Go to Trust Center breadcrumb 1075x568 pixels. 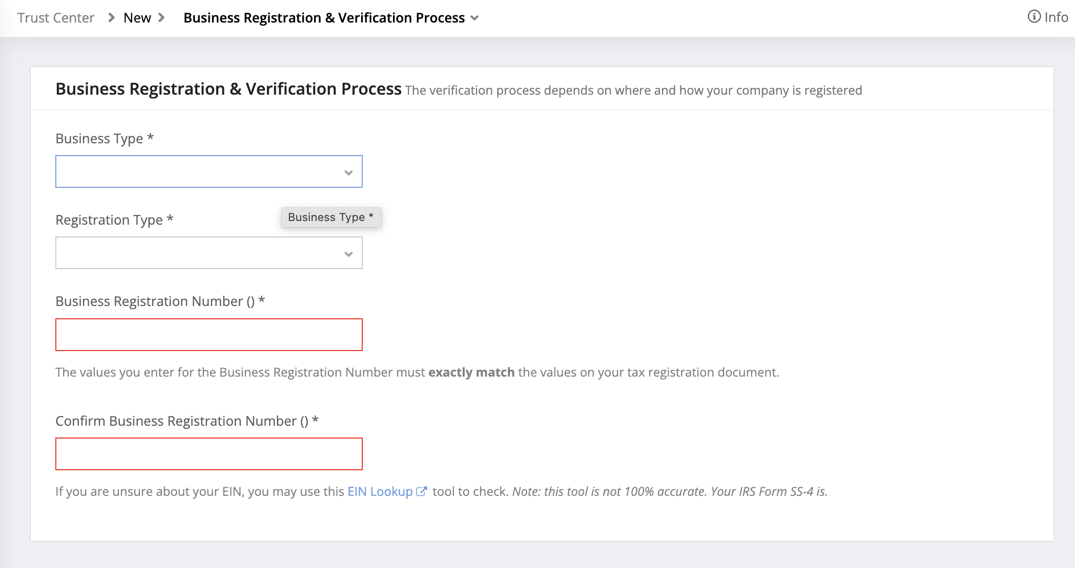(x=56, y=18)
